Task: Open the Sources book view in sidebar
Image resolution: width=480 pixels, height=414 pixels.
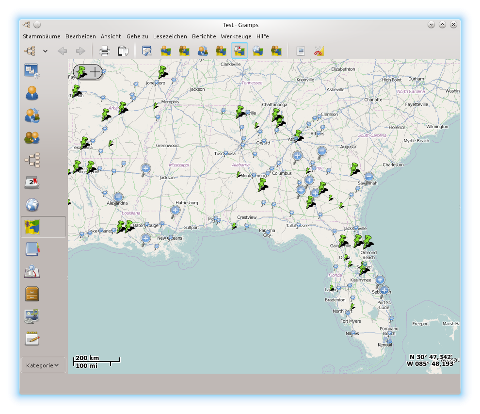Action: click(32, 249)
